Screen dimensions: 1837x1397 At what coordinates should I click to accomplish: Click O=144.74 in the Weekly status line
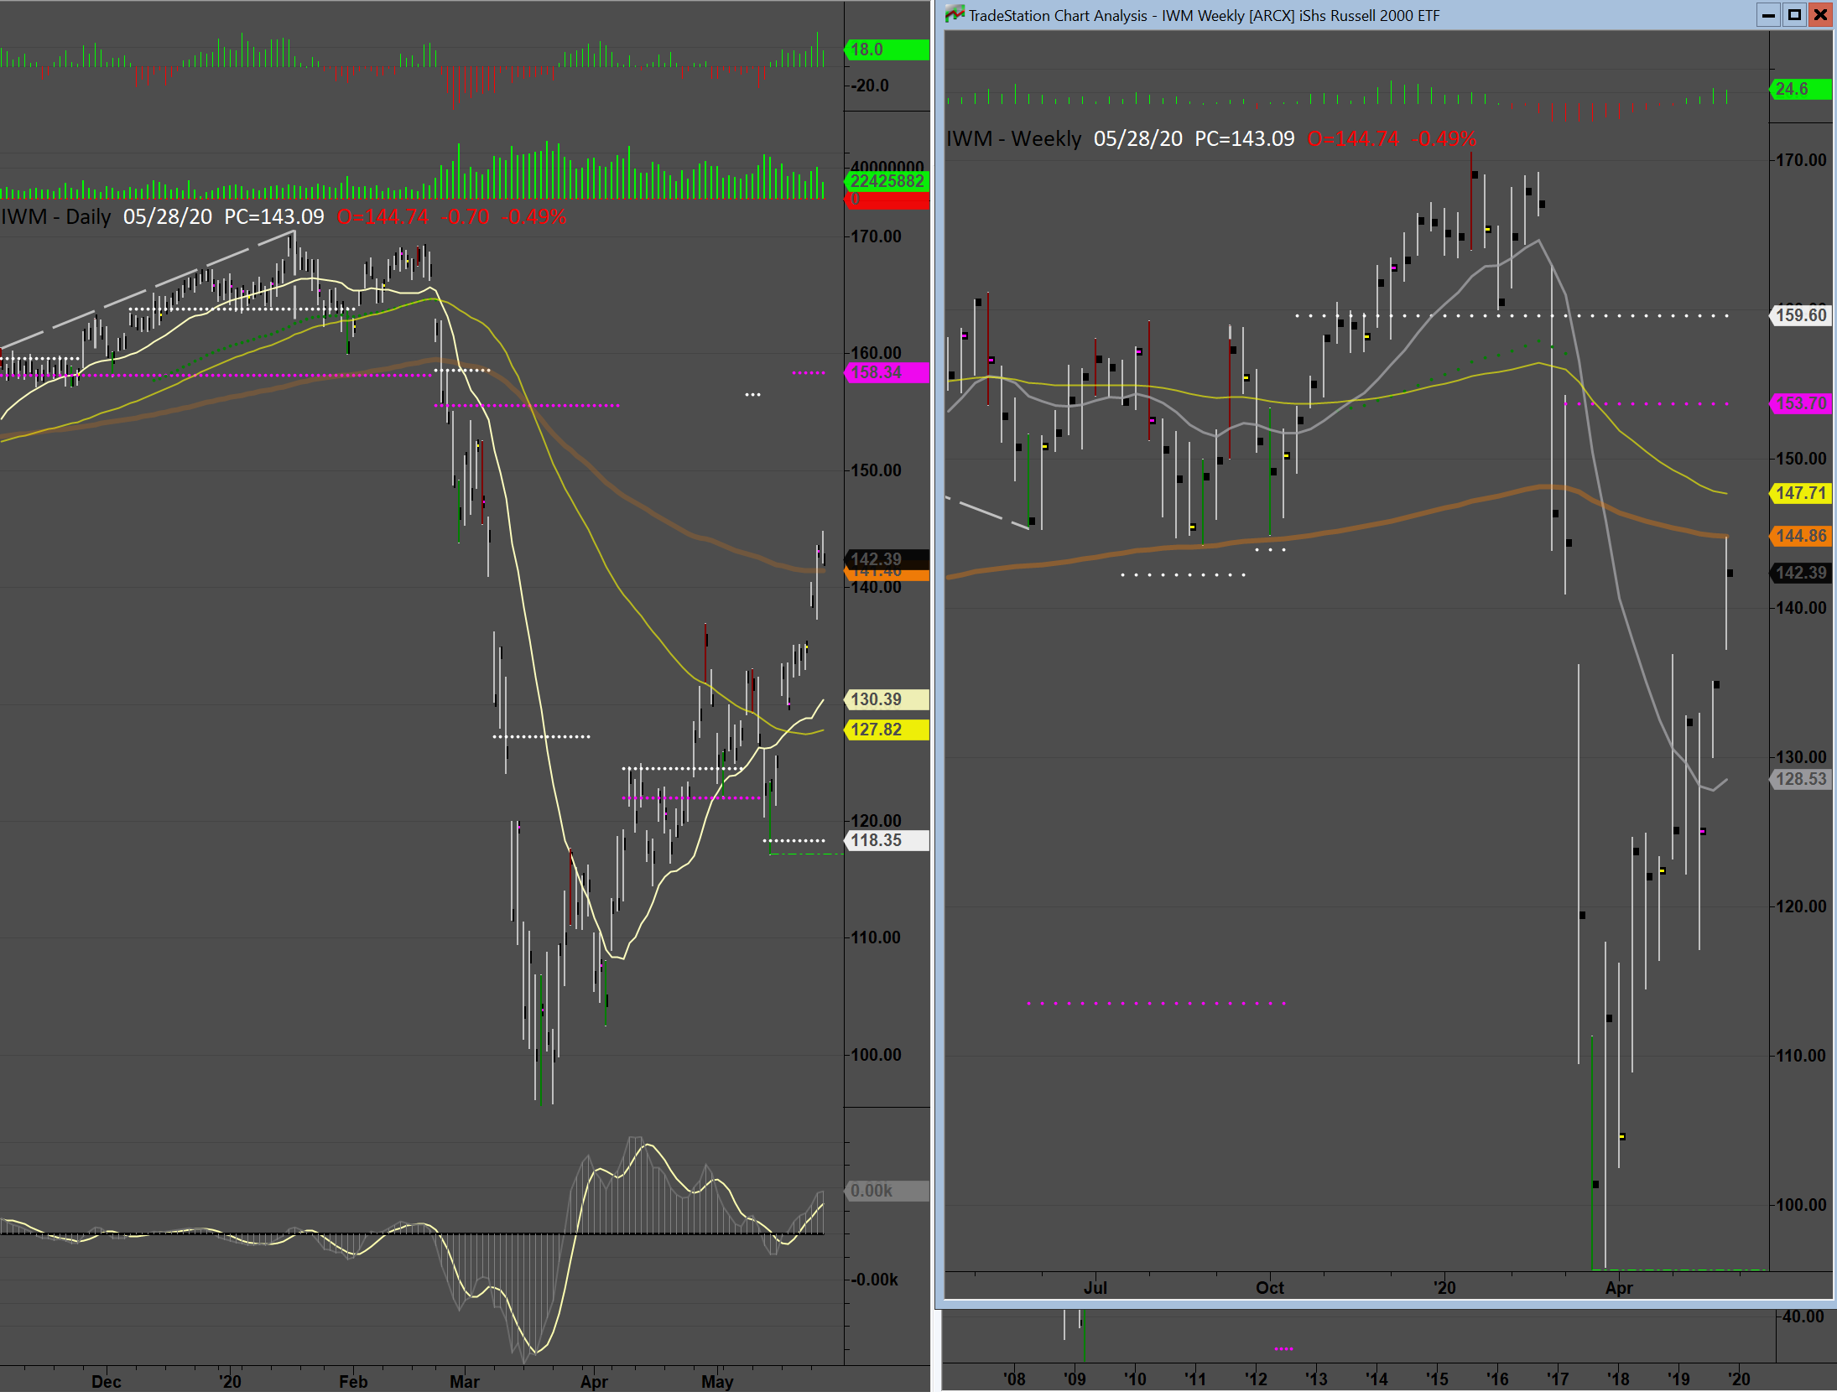(1354, 138)
